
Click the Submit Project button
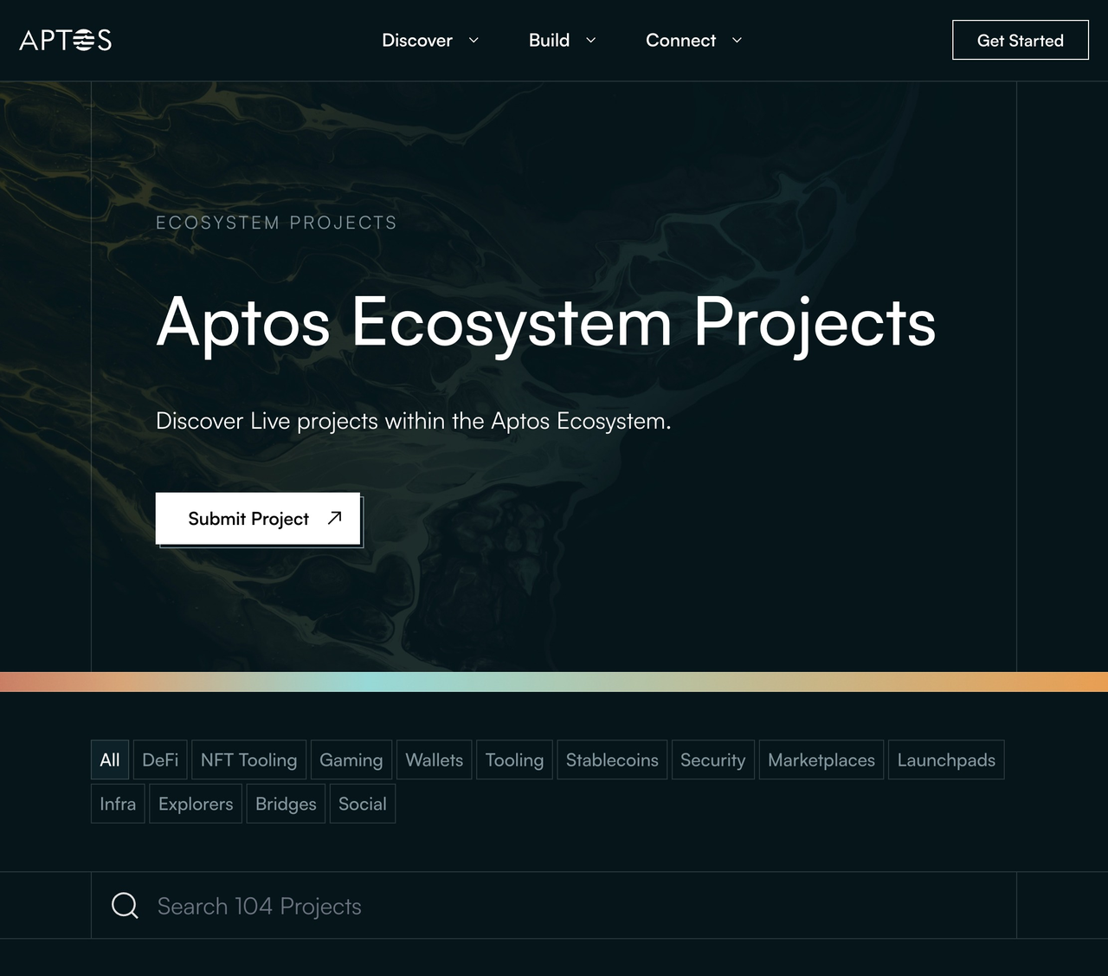tap(248, 518)
